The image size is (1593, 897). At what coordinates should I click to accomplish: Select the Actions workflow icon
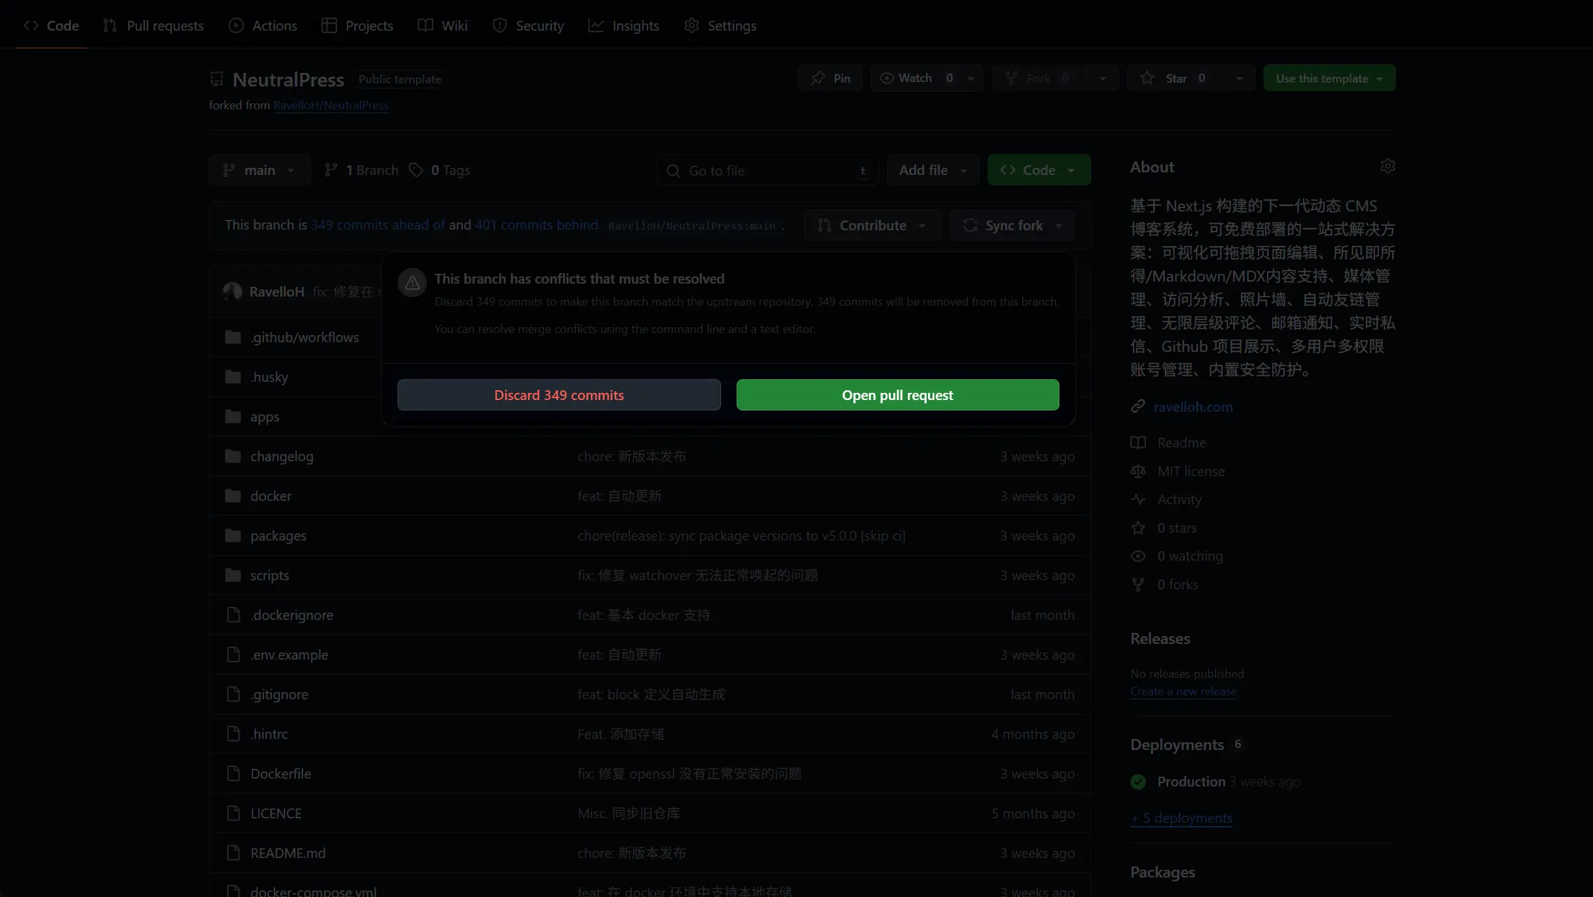coord(236,25)
